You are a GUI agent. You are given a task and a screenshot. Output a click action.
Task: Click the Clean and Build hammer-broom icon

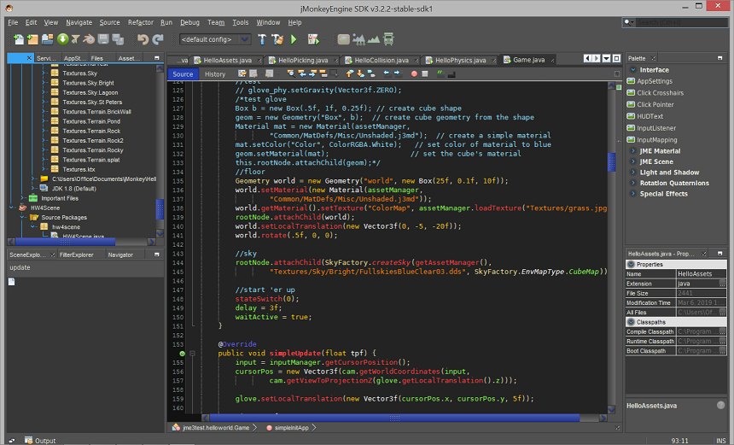(277, 39)
